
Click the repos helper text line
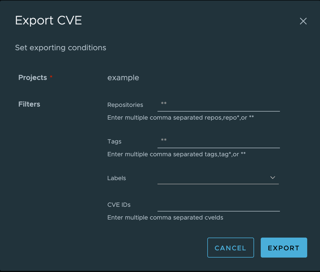[181, 117]
